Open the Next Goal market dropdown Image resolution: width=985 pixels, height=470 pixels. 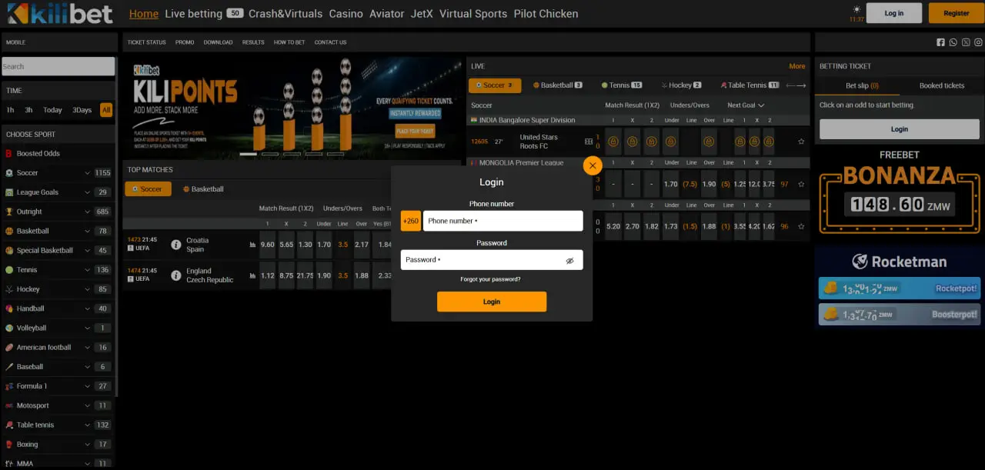click(746, 105)
